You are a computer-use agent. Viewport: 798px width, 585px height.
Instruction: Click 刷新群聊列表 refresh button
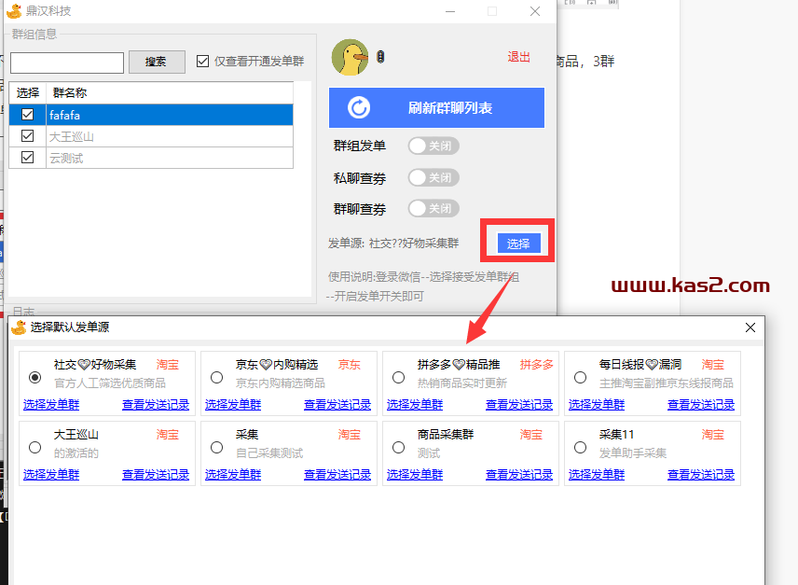(x=436, y=108)
